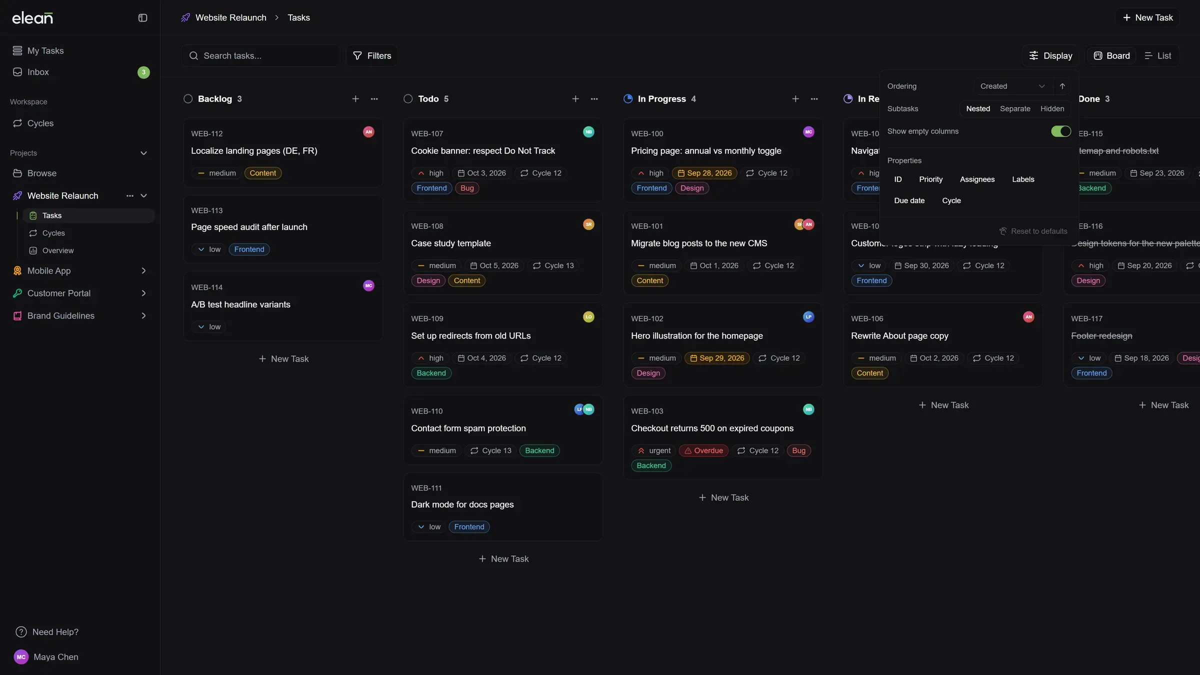Screen dimensions: 1200x675
Task: Toggle the Priority property
Action: [930, 179]
